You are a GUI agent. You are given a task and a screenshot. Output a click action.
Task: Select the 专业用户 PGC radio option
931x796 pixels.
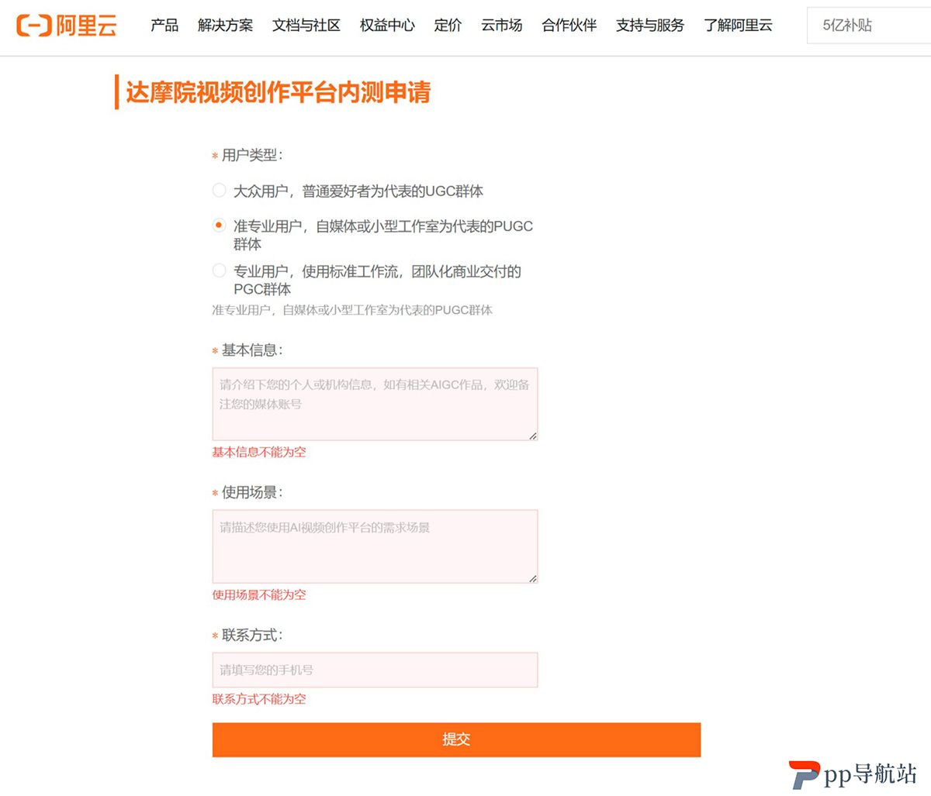click(219, 271)
